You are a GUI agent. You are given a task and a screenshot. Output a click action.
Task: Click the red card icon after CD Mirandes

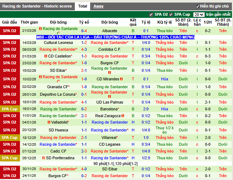(121, 79)
